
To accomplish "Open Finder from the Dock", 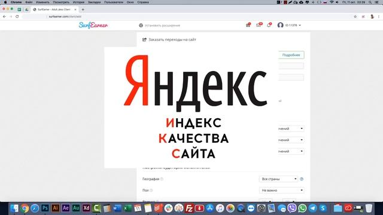I will 14,208.
